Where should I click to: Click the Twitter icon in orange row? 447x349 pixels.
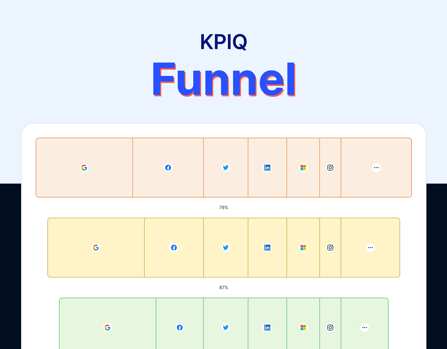(226, 168)
